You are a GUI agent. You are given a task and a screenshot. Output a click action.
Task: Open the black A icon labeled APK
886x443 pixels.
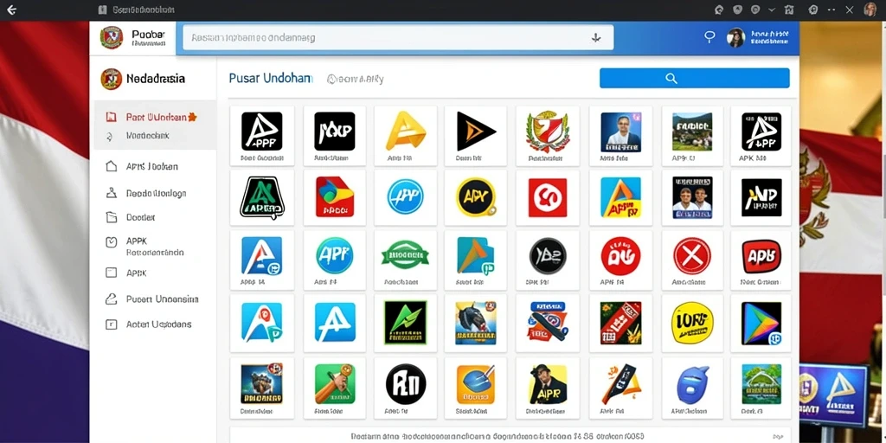(761, 132)
